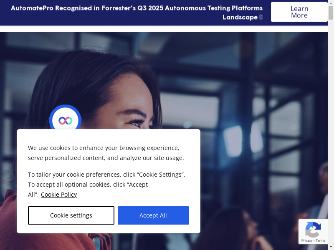Click the reCAPTCHA arrows logo
Viewport: 334px width, 250px height.
click(313, 229)
